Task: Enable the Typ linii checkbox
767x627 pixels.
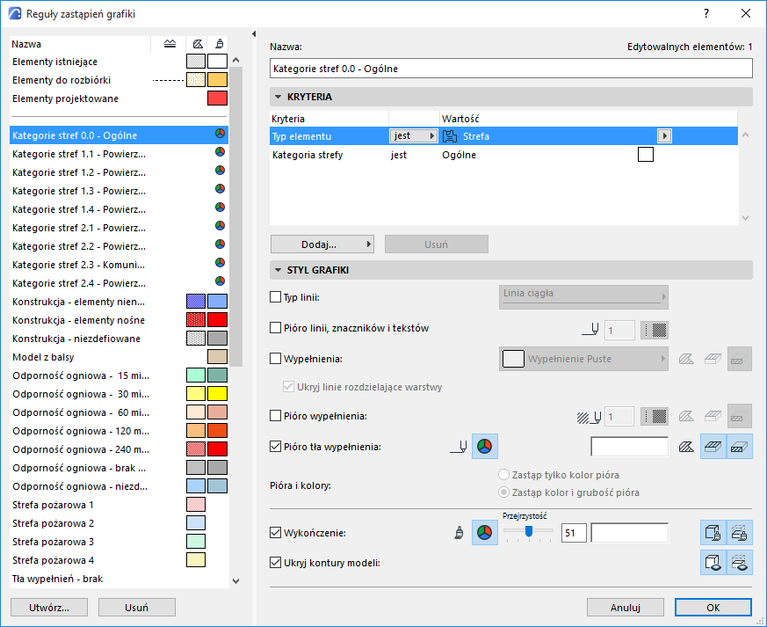Action: (x=275, y=297)
